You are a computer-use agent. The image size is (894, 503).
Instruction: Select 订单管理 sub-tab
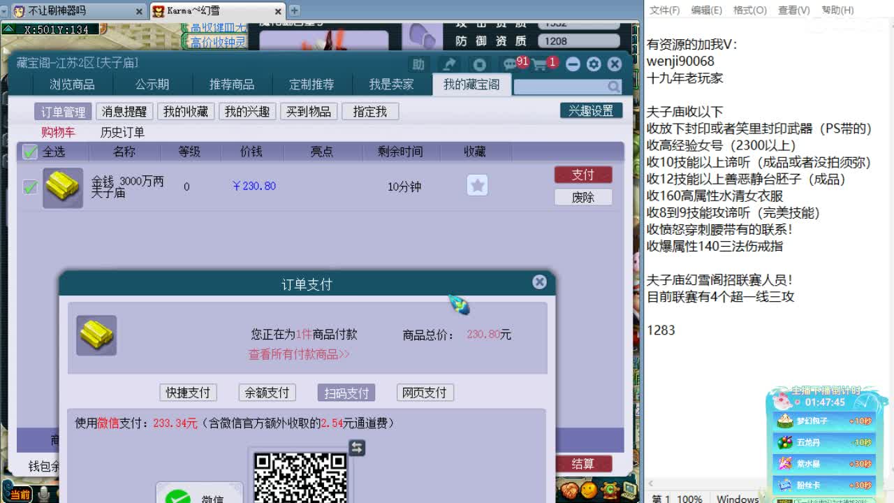point(63,112)
